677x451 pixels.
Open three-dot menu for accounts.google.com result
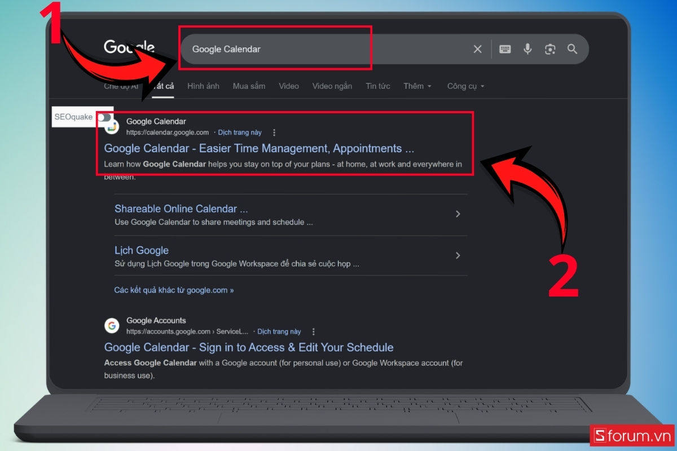(314, 331)
